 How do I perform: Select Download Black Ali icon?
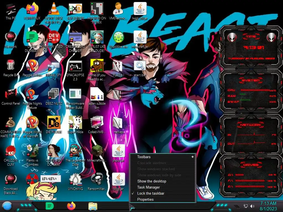11,179
